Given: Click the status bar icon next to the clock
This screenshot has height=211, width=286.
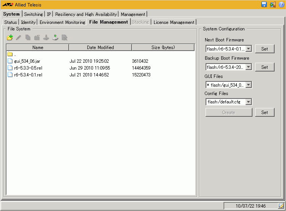Looking at the screenshot, I should (x=281, y=206).
